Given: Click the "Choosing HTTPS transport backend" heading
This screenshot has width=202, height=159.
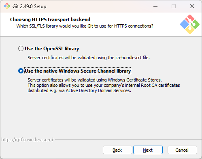Looking at the screenshot, I should [x=50, y=19].
